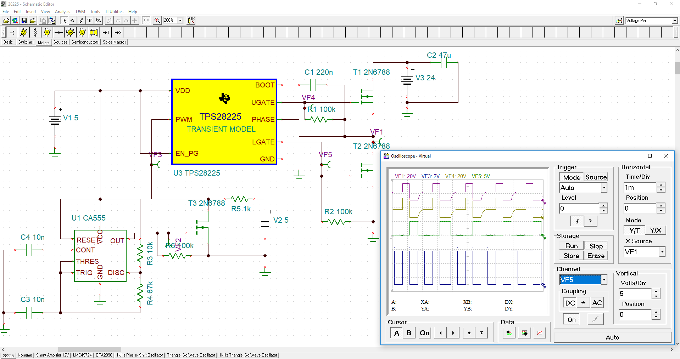Toggle the channel On button
680x359 pixels.
point(572,320)
